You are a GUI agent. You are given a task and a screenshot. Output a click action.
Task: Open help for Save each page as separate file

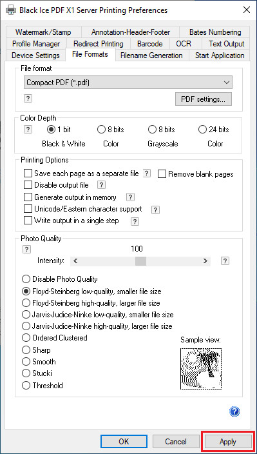pos(147,173)
